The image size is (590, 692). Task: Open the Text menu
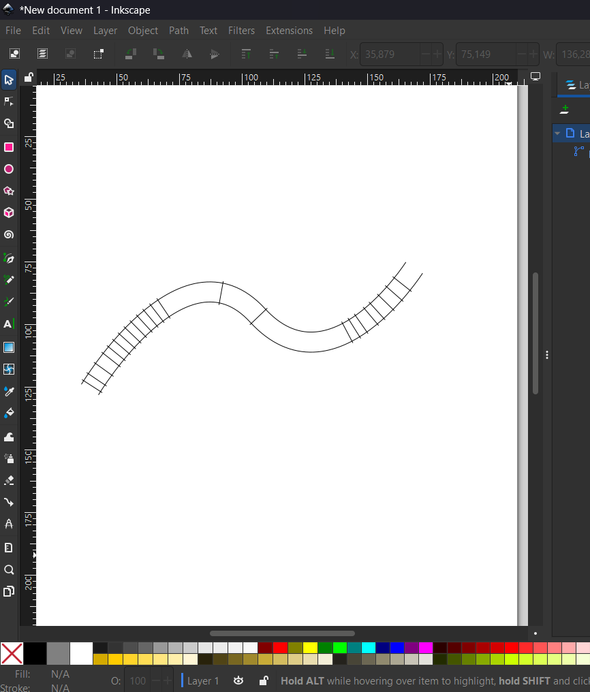click(x=208, y=31)
